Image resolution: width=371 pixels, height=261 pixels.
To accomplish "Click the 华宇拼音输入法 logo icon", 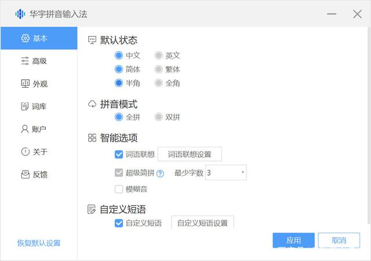I will [20, 14].
